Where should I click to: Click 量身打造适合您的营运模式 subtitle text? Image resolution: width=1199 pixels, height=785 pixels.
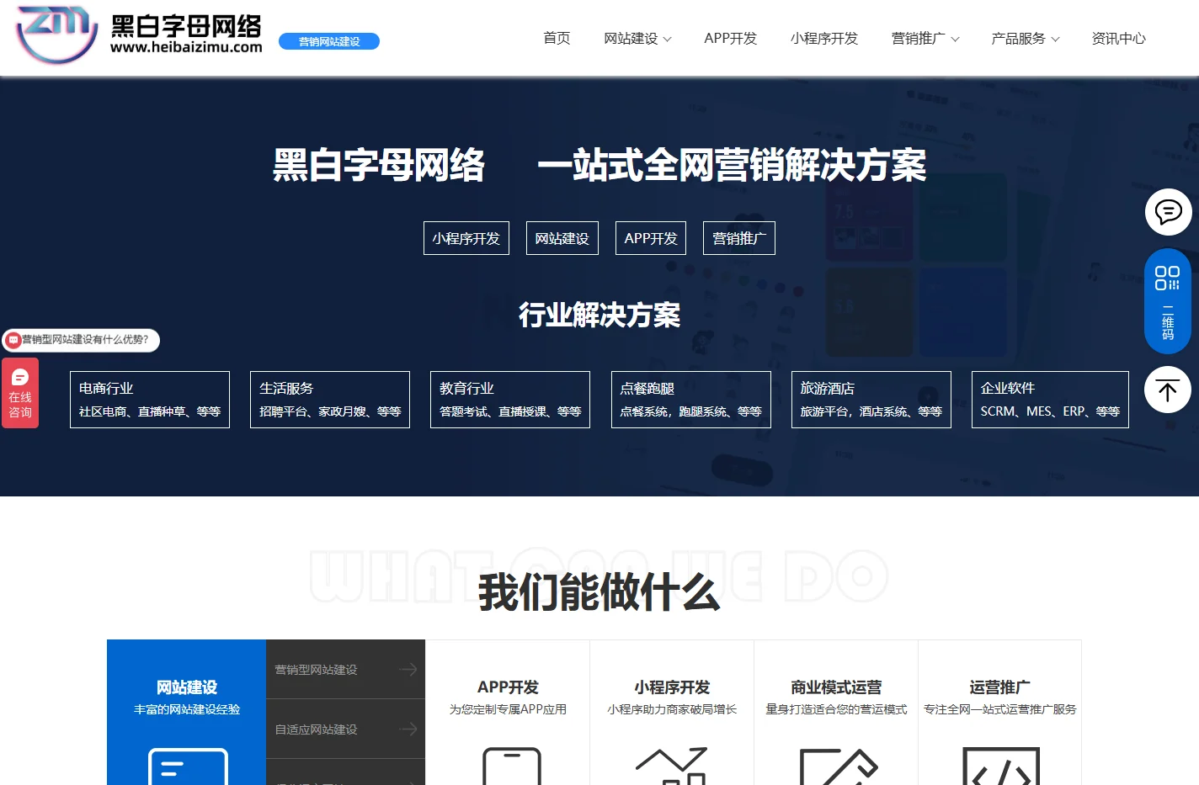click(836, 710)
